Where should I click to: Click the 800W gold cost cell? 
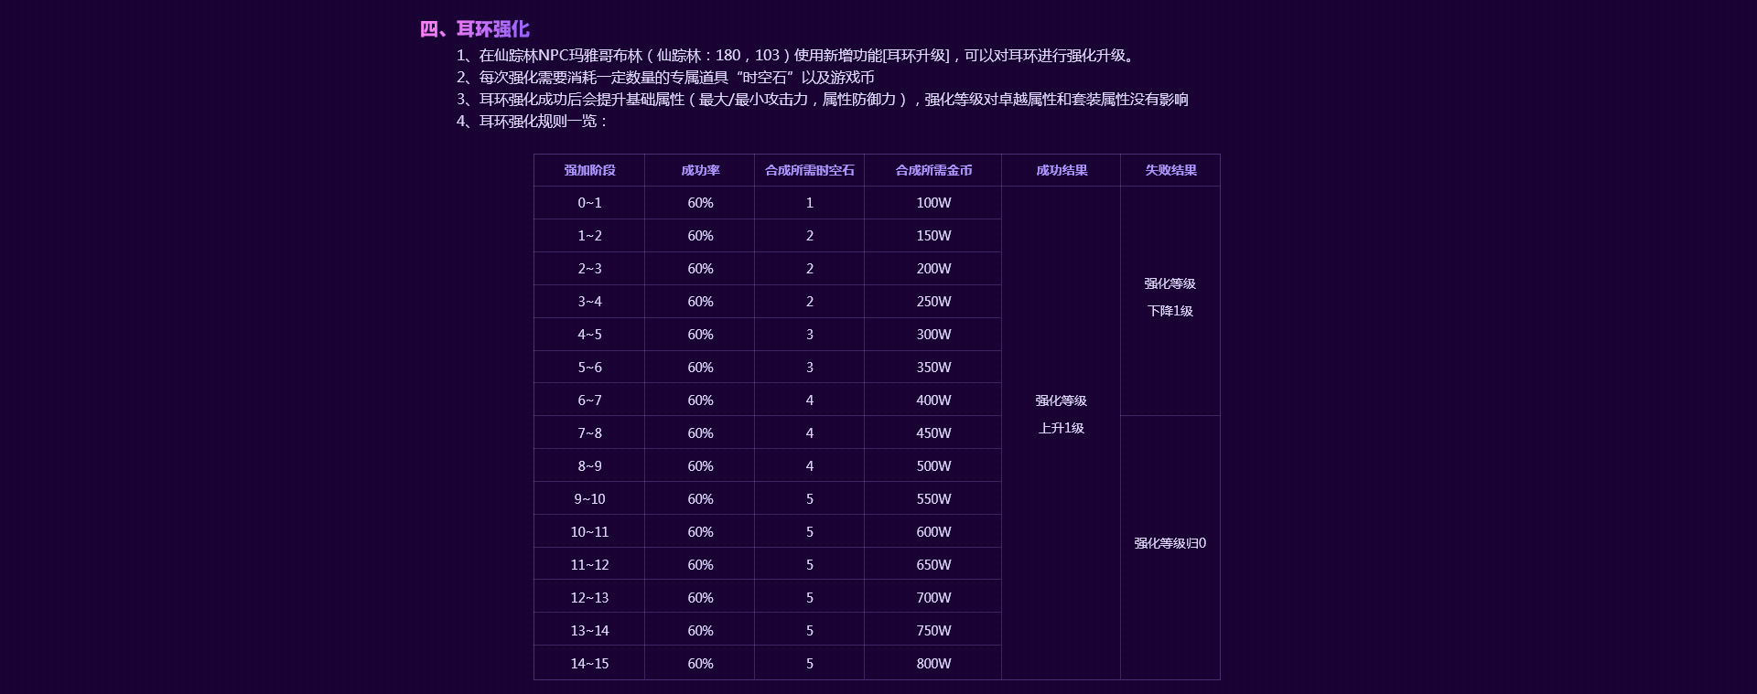[x=933, y=664]
